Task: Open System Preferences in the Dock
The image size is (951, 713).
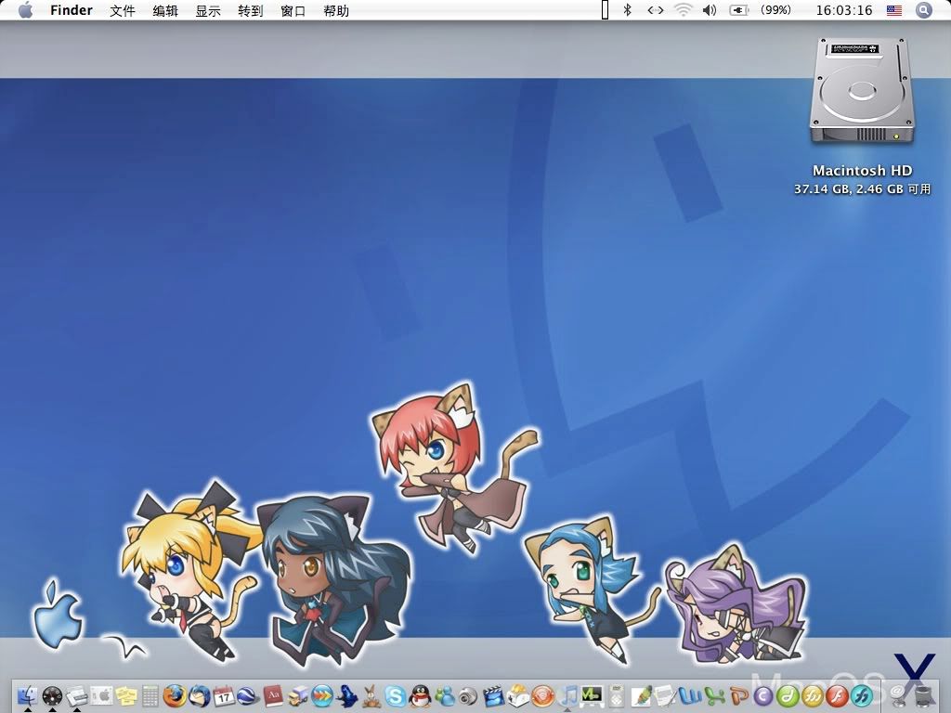Action: [101, 694]
